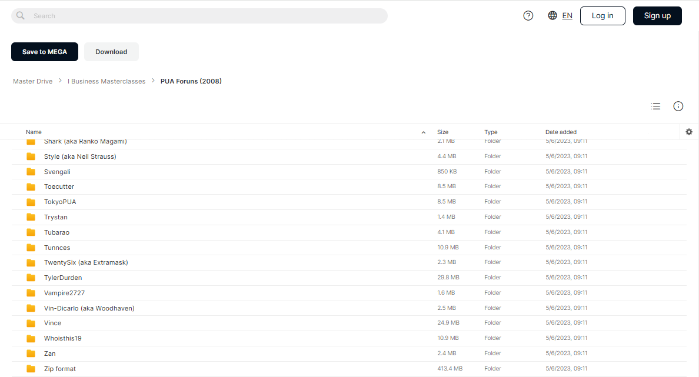The height and width of the screenshot is (377, 699).
Task: Select the Vince folder name
Action: click(52, 323)
